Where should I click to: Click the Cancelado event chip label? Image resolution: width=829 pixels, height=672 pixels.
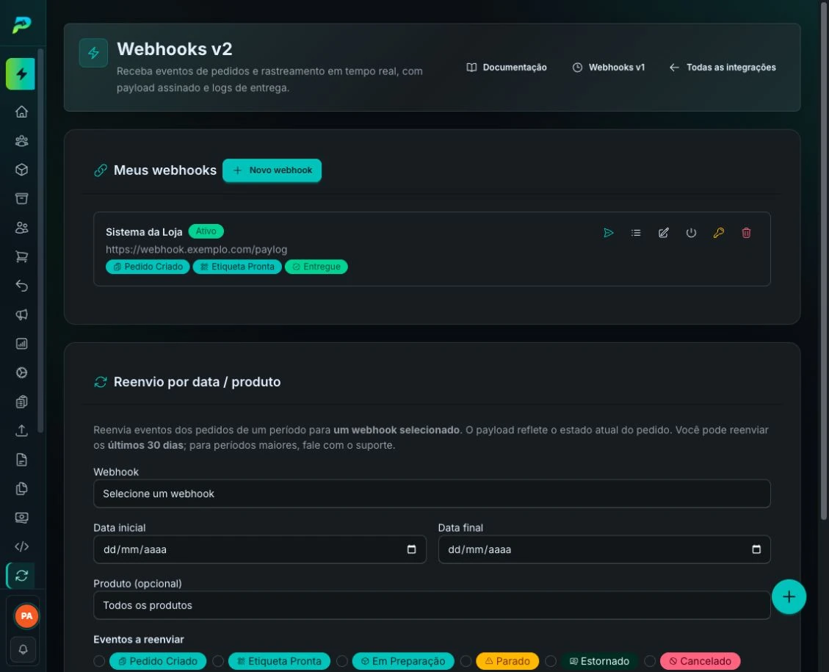pos(700,661)
